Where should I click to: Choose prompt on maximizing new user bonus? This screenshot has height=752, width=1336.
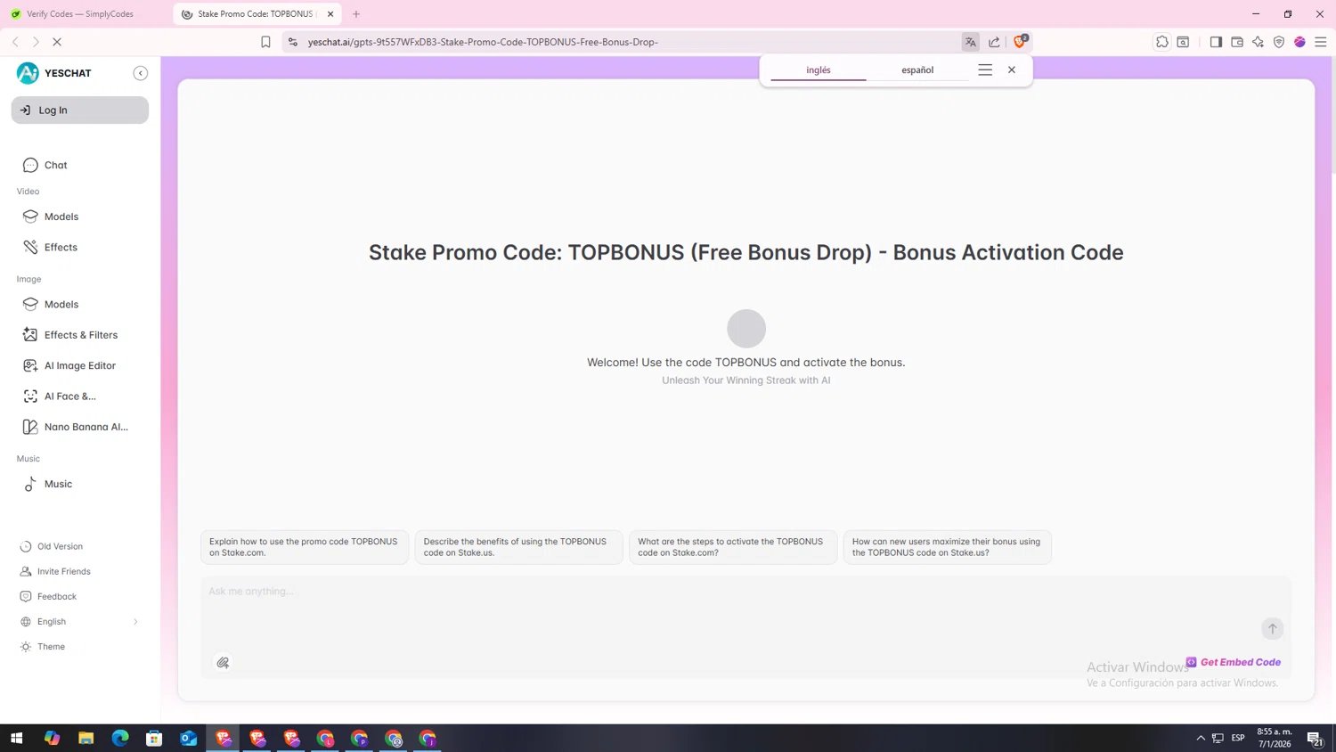(947, 547)
